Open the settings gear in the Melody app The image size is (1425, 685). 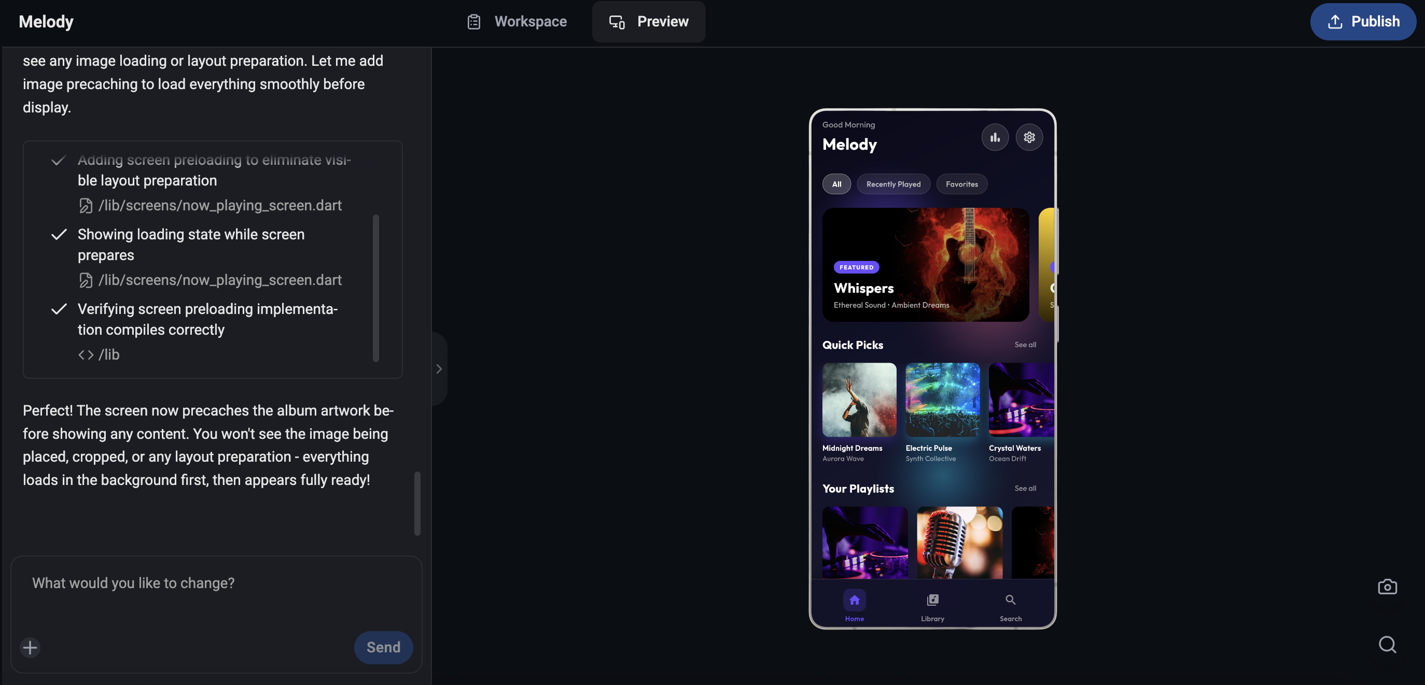click(x=1029, y=137)
